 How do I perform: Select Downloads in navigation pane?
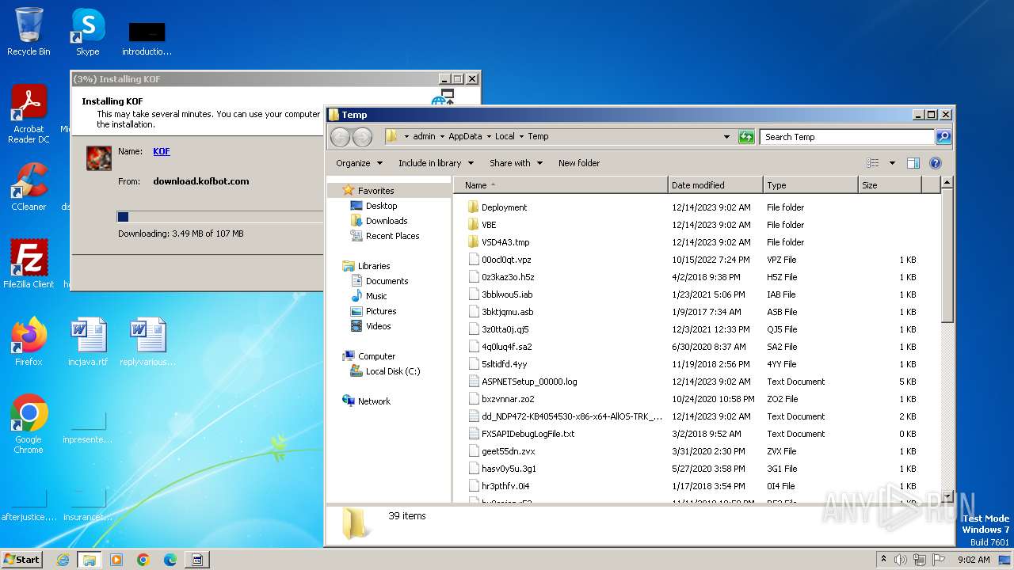tap(387, 221)
